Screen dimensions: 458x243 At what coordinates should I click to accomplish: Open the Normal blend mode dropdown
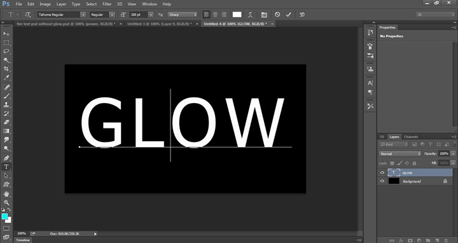click(400, 154)
